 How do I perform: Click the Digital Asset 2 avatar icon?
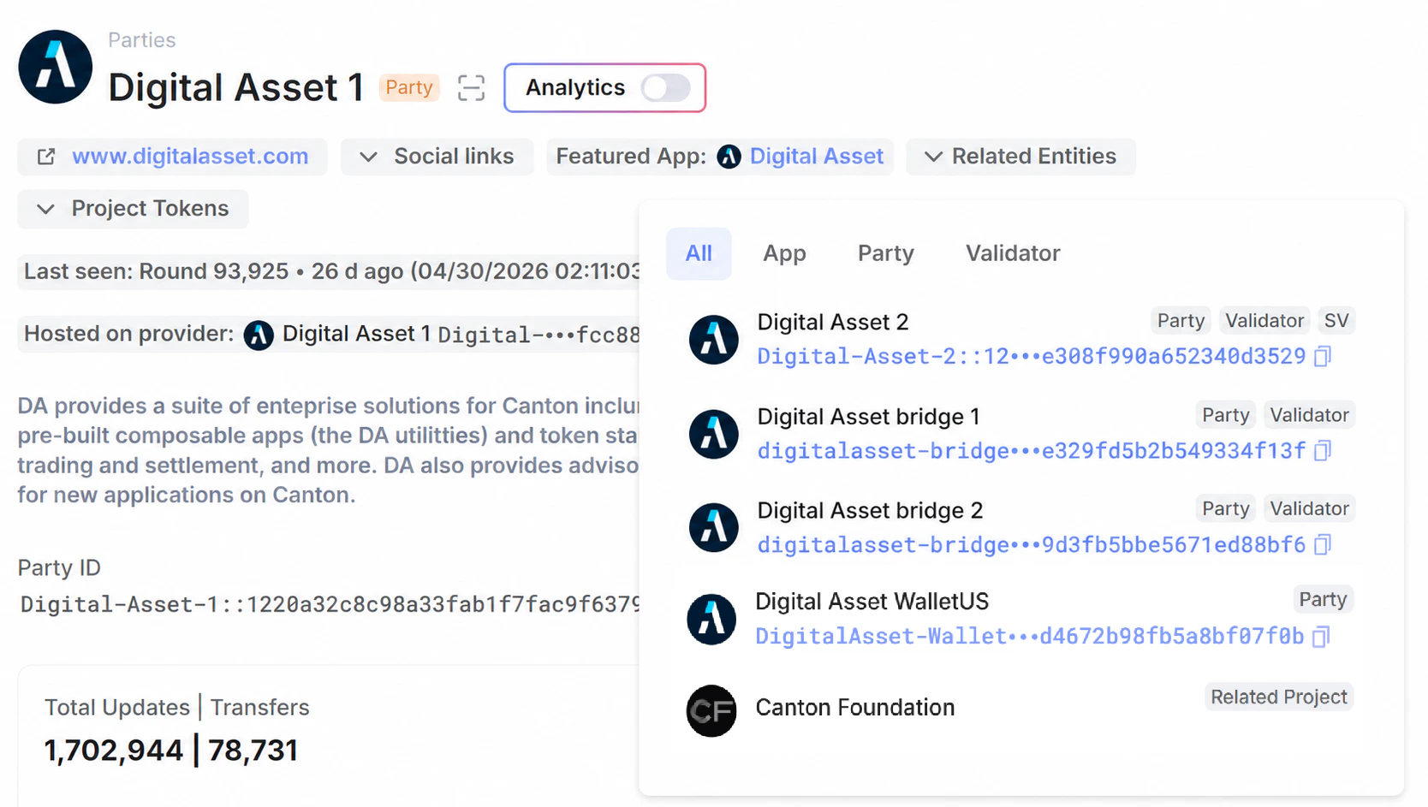coord(713,340)
